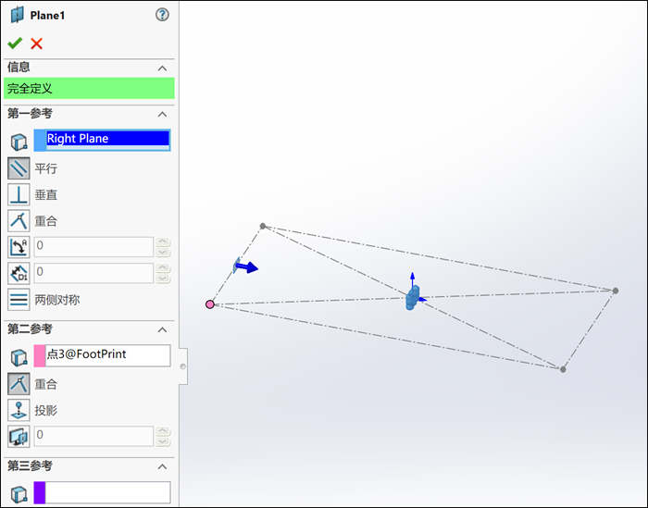
Task: Select the bottom-right sketch vertex point
Action: tap(563, 369)
